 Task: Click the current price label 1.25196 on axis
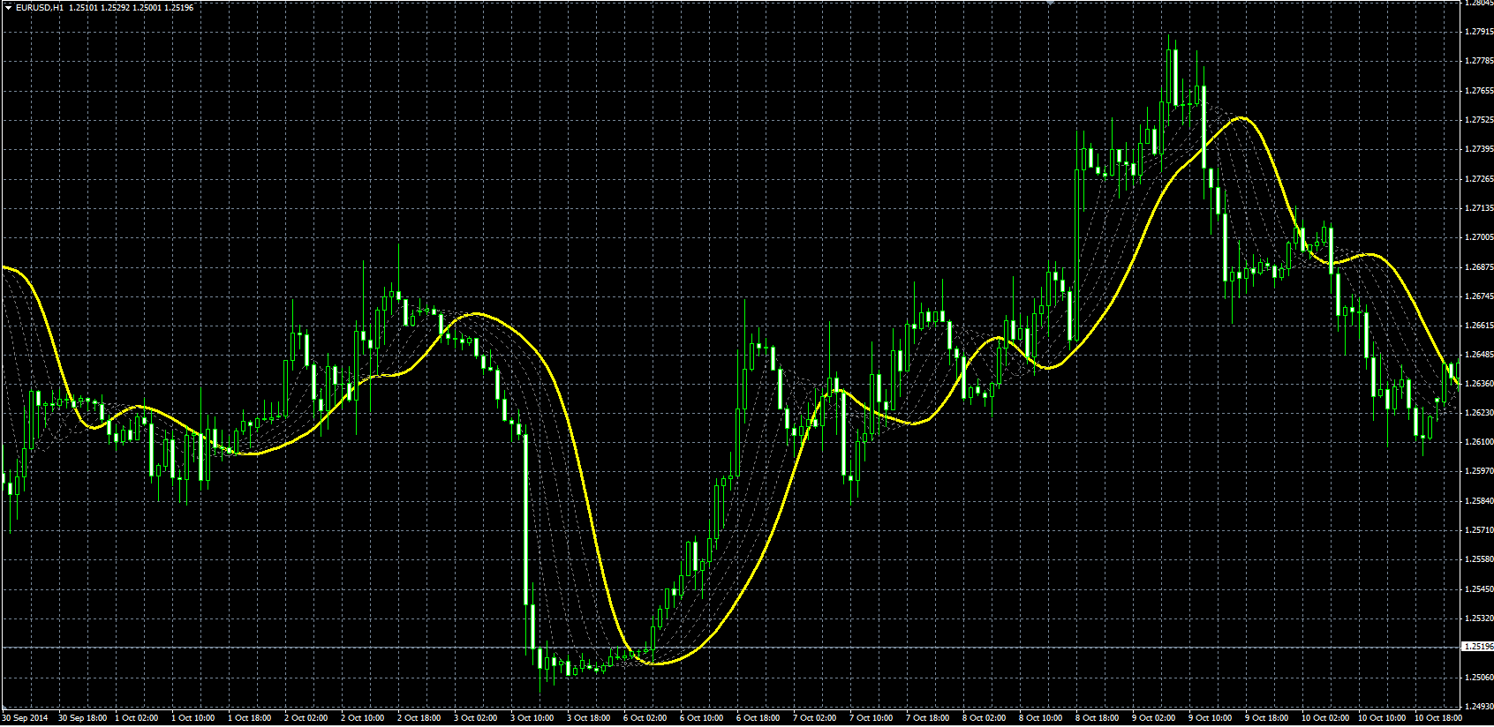point(1477,647)
